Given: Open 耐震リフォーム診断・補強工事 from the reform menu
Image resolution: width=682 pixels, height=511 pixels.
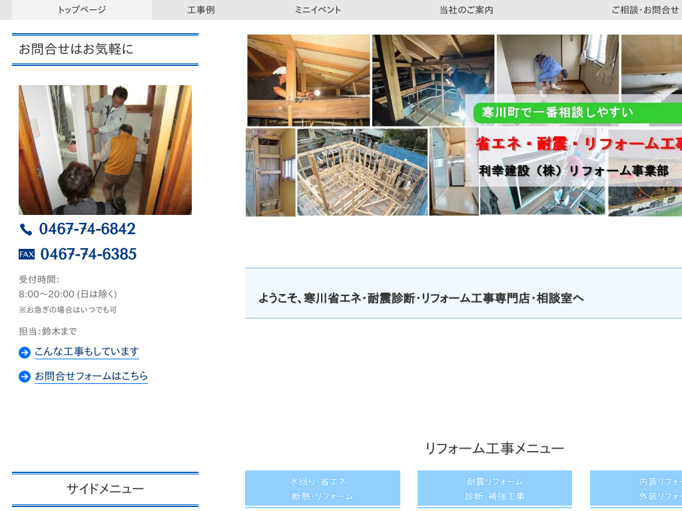Looking at the screenshot, I should [494, 488].
